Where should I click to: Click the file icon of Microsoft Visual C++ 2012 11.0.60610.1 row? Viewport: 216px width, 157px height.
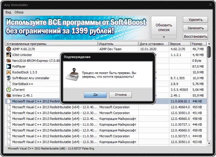[x=9, y=101]
